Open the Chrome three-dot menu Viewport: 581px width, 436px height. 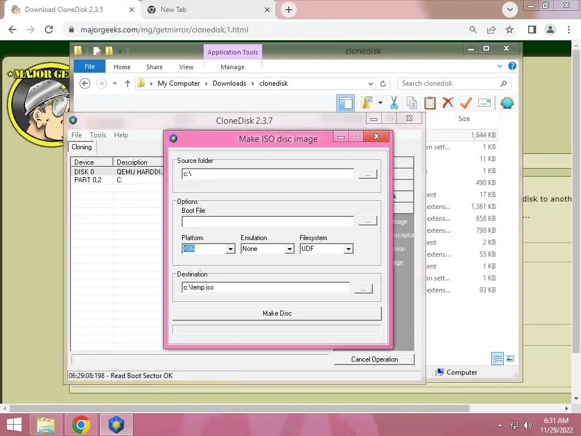pos(569,30)
